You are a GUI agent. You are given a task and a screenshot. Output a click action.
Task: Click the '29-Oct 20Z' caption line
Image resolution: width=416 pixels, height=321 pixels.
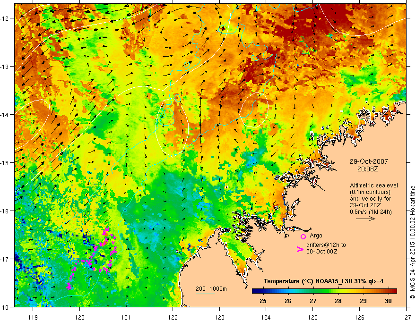coord(365,205)
